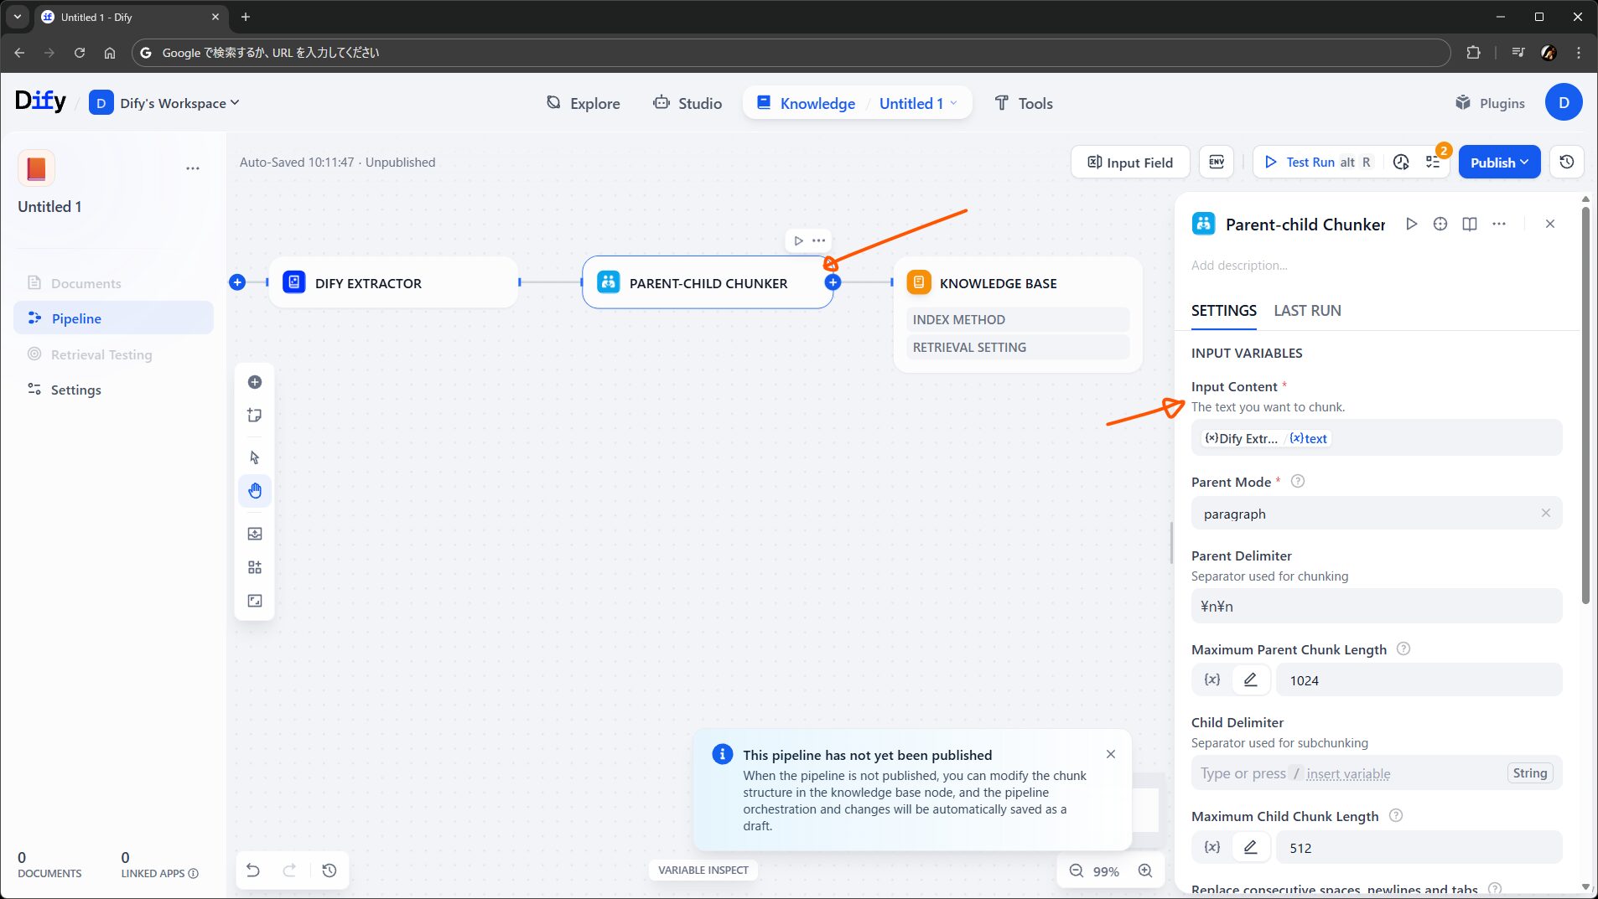Image resolution: width=1598 pixels, height=899 pixels.
Task: Select the hand pan mode tool
Action: click(x=255, y=491)
